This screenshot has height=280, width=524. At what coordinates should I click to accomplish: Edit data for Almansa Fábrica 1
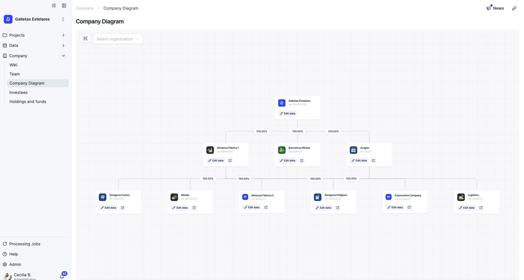216,160
